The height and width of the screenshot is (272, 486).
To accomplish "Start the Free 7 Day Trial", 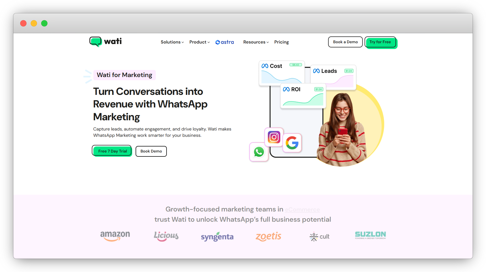I will coord(112,151).
